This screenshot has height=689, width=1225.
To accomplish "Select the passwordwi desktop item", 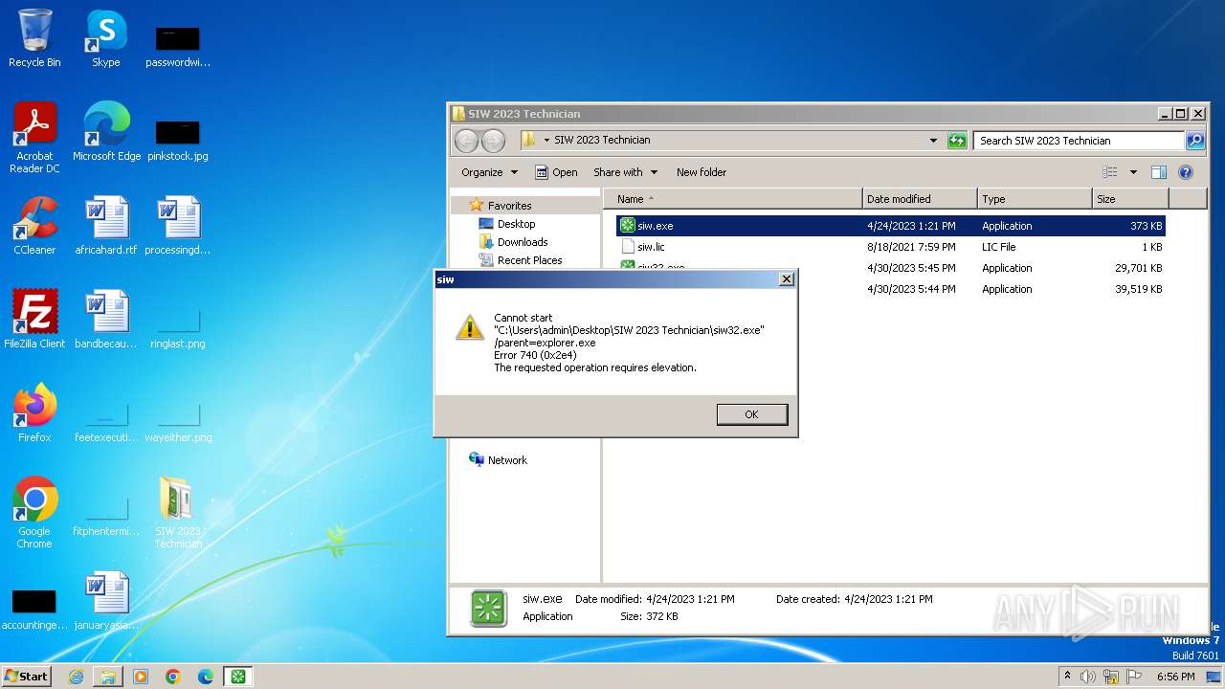I will coord(178,46).
